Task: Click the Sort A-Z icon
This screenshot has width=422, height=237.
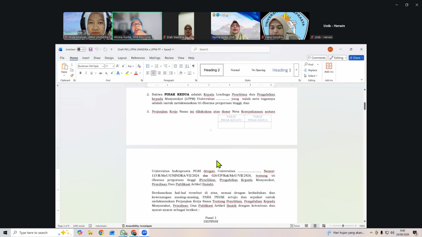Action: (x=187, y=66)
